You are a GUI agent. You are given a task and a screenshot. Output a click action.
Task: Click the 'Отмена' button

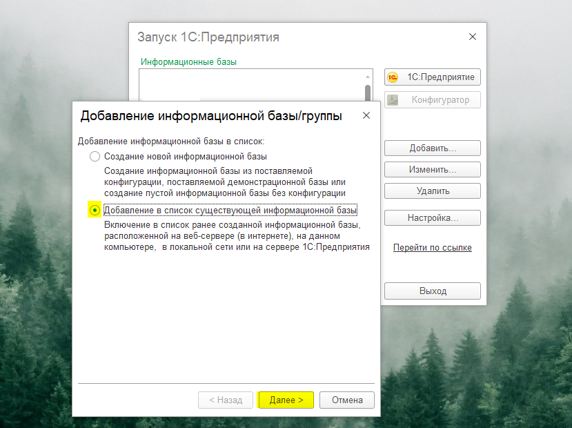tap(347, 400)
